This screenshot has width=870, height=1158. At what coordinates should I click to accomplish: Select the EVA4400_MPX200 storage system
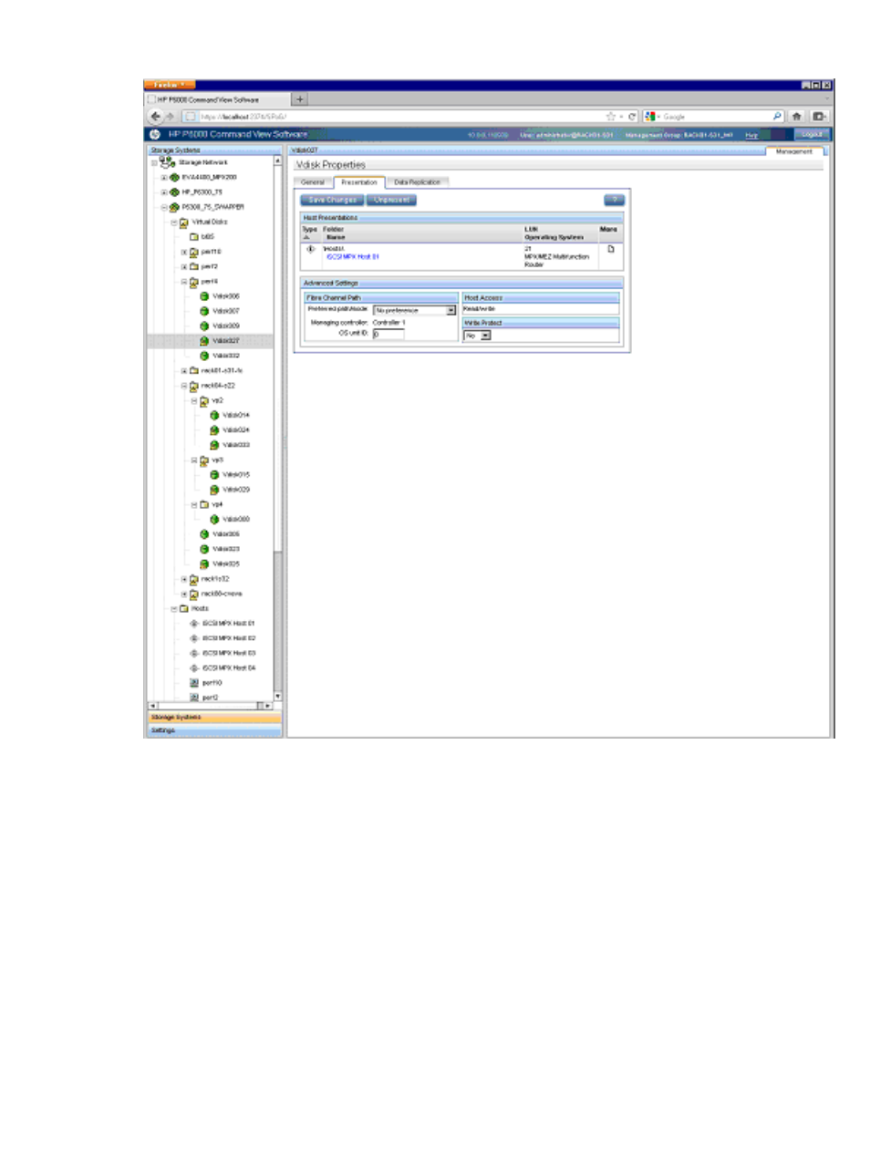tap(209, 177)
